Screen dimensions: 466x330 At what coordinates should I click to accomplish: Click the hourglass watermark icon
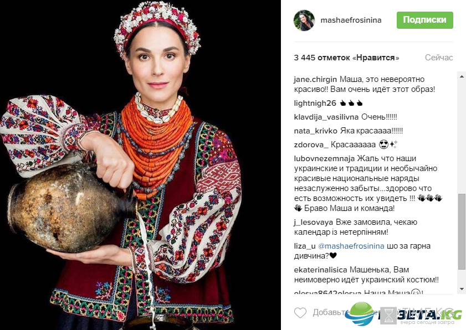tap(388, 316)
